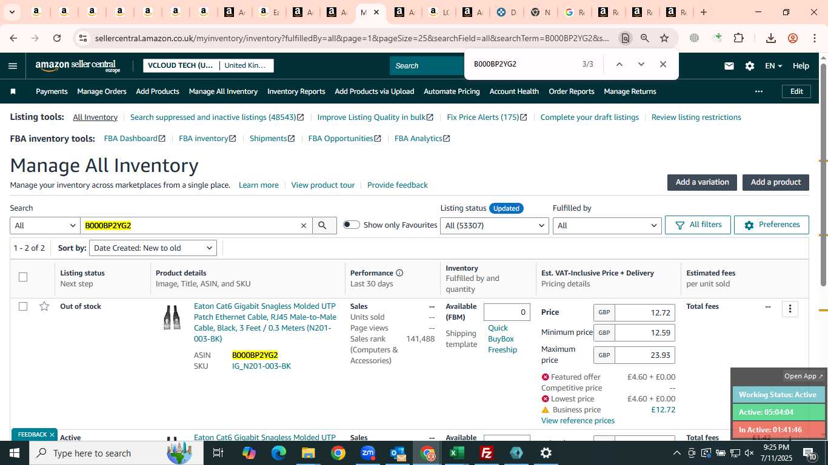Screen dimensions: 828x465
Task: Click the Quick BuyBox Freeship shipping template
Action: 502,339
